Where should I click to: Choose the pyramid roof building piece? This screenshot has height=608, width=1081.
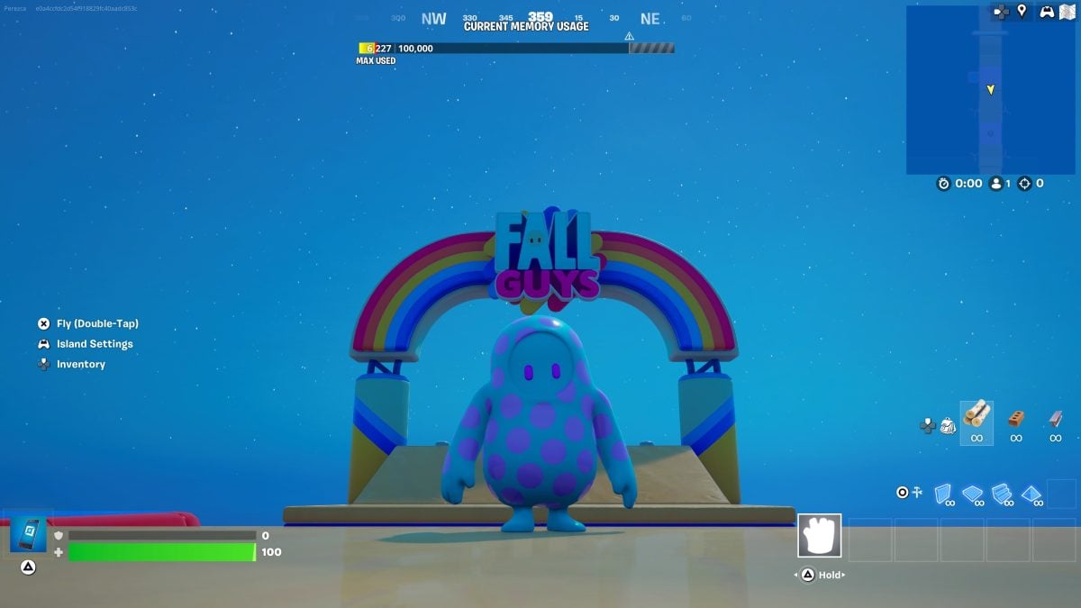(x=1031, y=494)
